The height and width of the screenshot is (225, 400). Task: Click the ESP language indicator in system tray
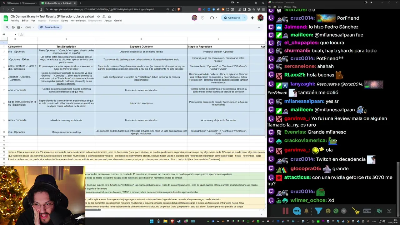(374, 222)
